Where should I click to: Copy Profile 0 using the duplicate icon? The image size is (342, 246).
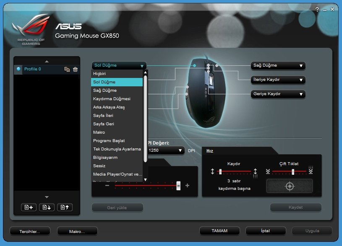coord(68,69)
